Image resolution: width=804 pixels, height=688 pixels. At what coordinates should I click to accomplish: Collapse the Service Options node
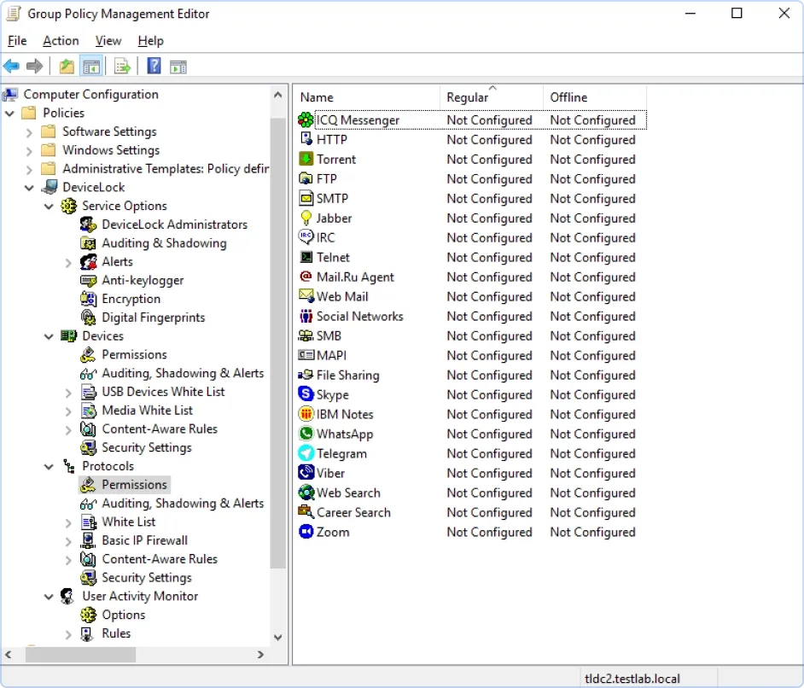(x=49, y=206)
